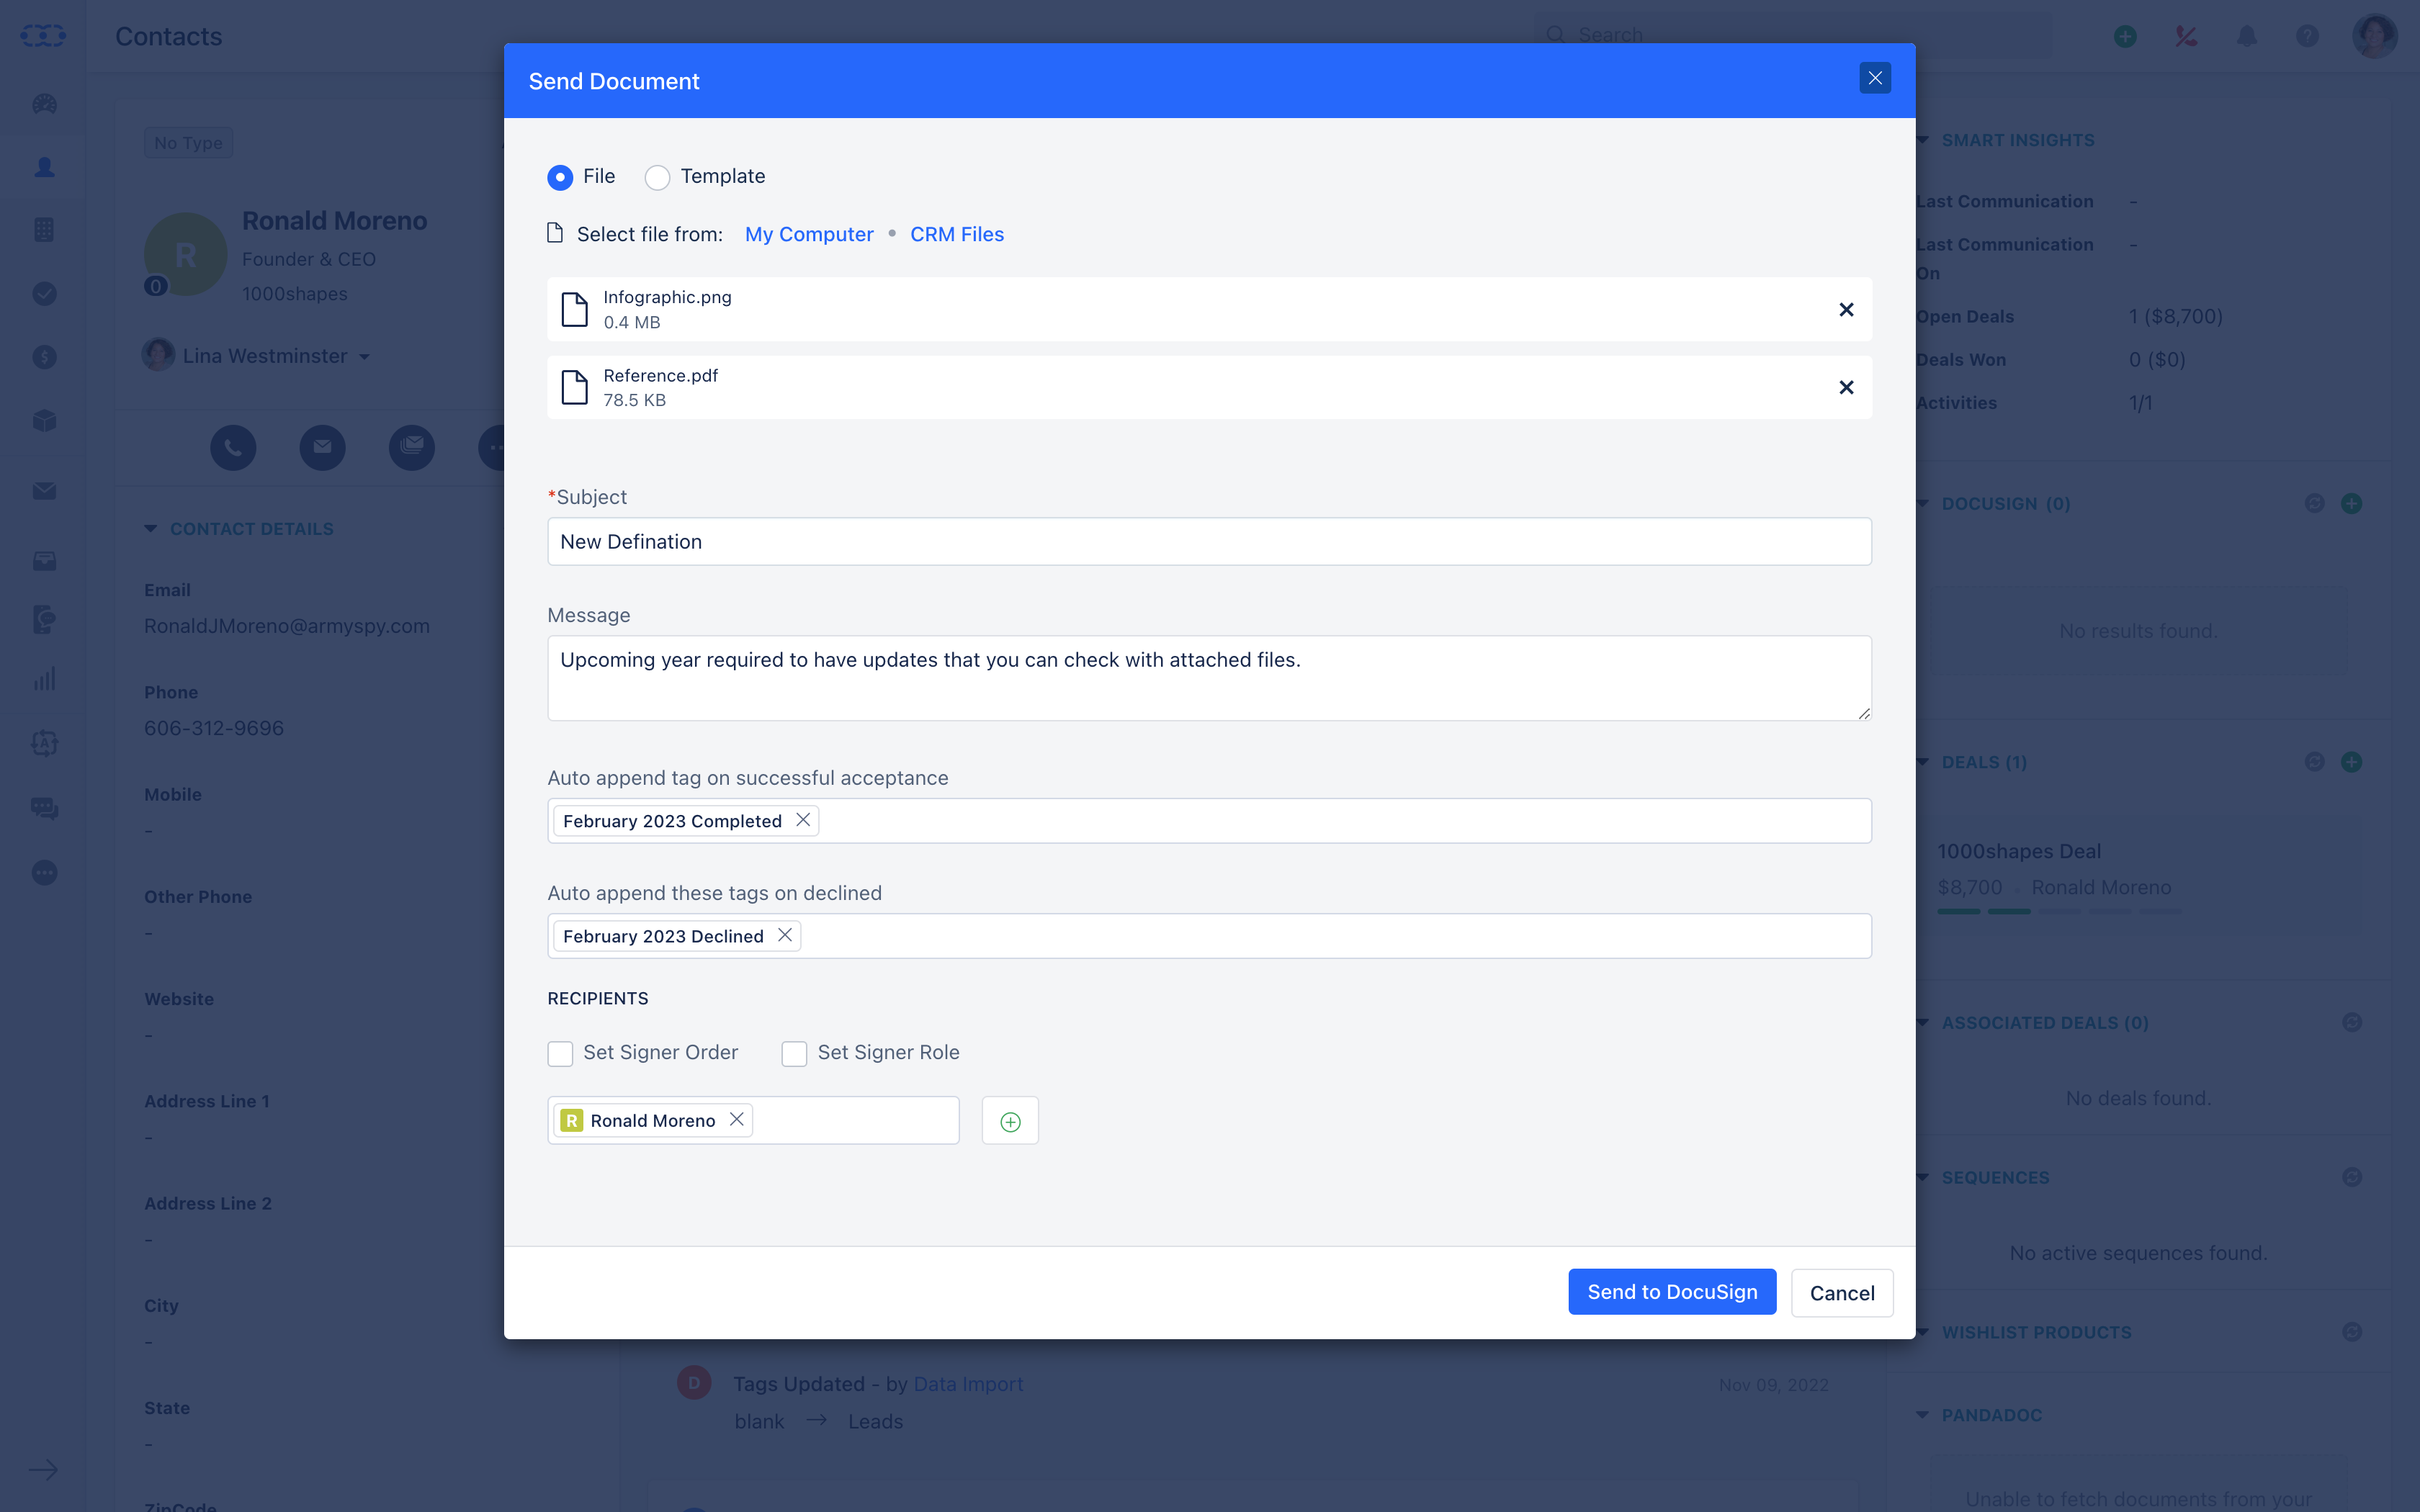
Task: Open Lina Westminster owner dropdown
Action: (x=258, y=356)
